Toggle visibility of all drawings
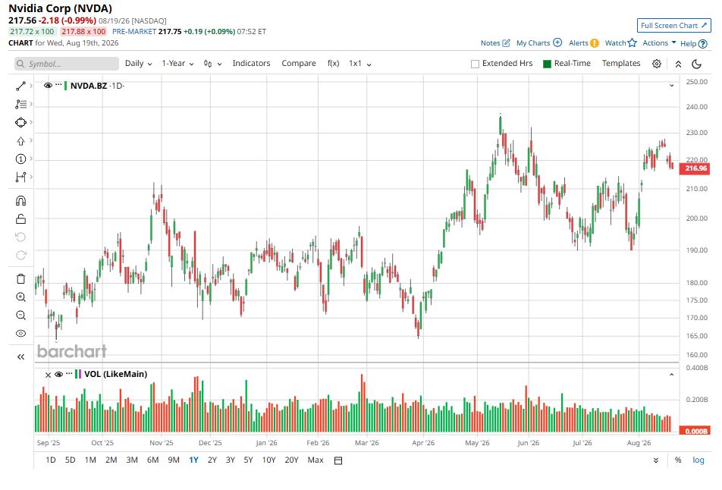This screenshot has width=722, height=490. click(x=20, y=334)
